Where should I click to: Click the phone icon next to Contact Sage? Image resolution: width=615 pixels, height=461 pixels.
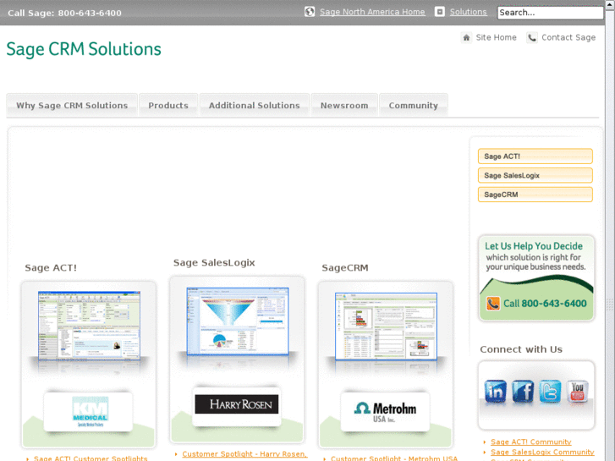click(532, 38)
